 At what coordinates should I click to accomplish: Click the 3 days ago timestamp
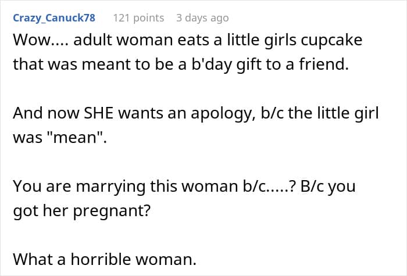(x=202, y=18)
